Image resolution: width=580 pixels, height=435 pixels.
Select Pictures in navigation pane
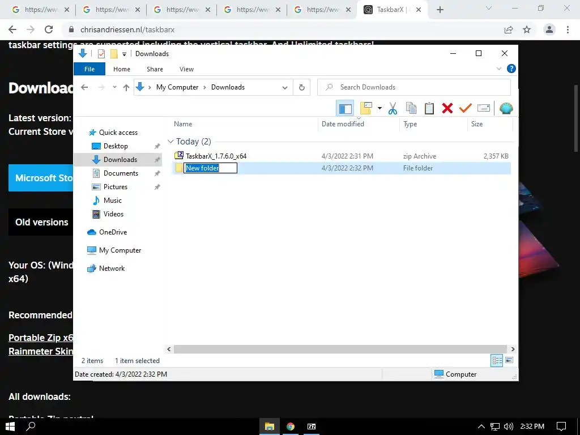[116, 187]
